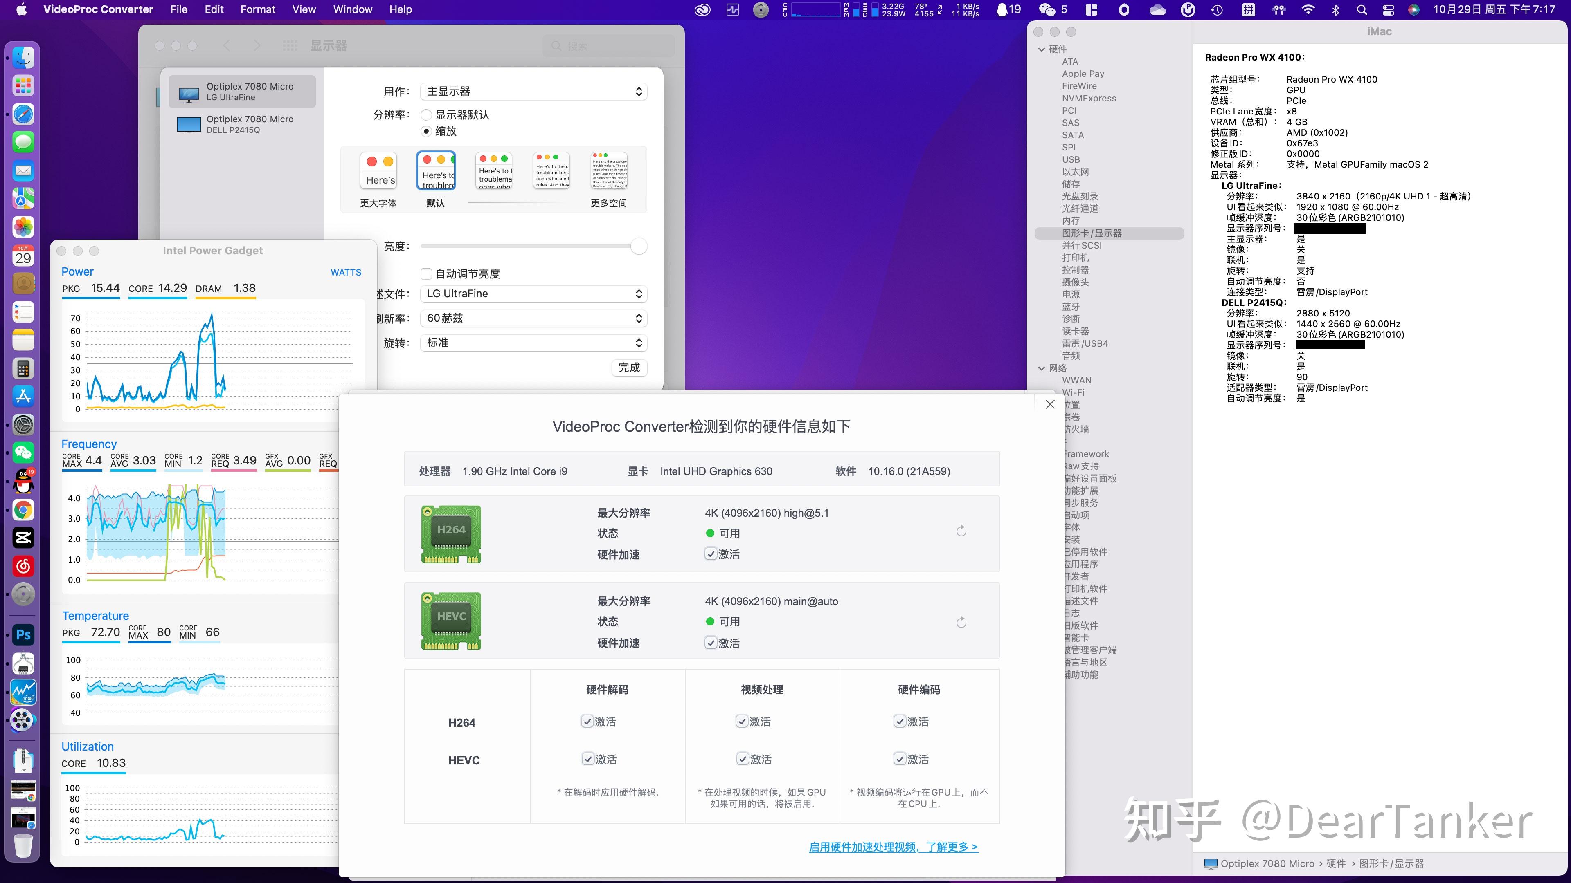Select the LG UltraFine display entry

[242, 92]
